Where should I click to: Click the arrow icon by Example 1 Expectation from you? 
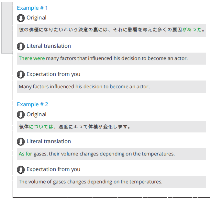(21, 74)
